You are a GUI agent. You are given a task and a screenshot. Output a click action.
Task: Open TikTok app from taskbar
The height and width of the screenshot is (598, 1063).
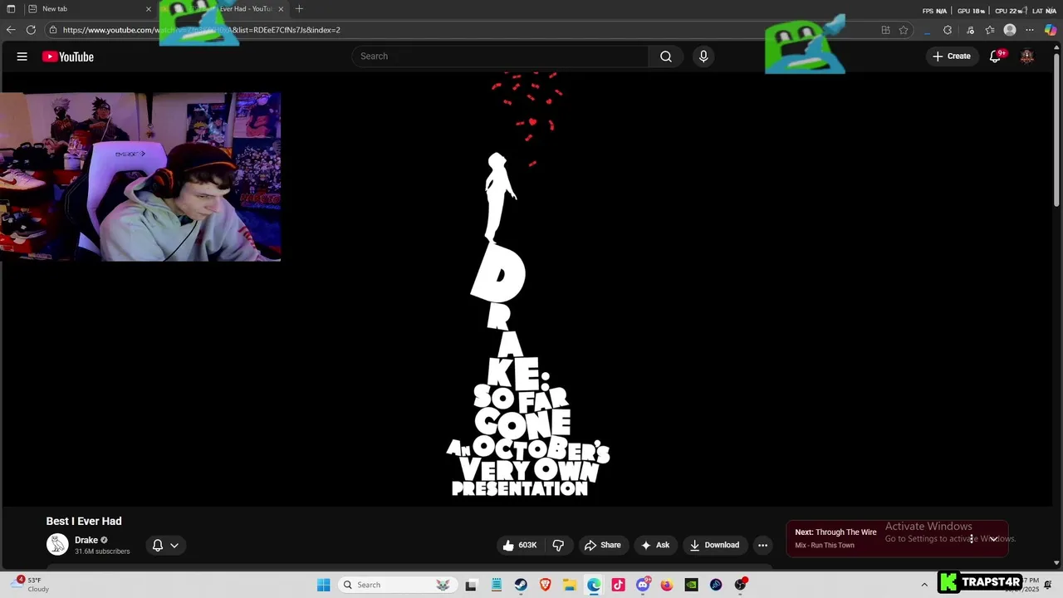click(x=618, y=585)
